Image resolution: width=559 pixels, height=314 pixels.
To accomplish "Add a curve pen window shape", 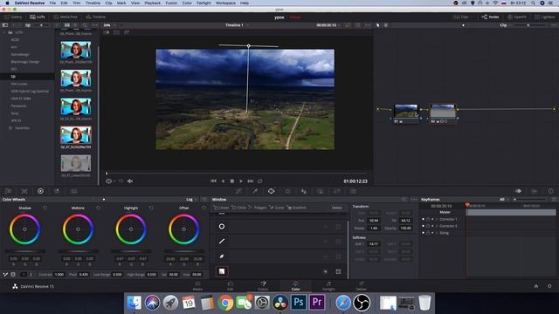I will click(222, 256).
